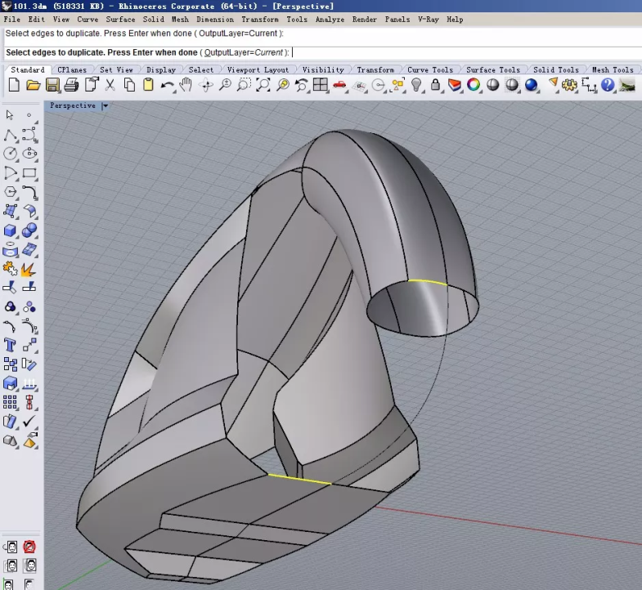Choose the Circle drawing tool
This screenshot has height=590, width=642.
coord(11,153)
